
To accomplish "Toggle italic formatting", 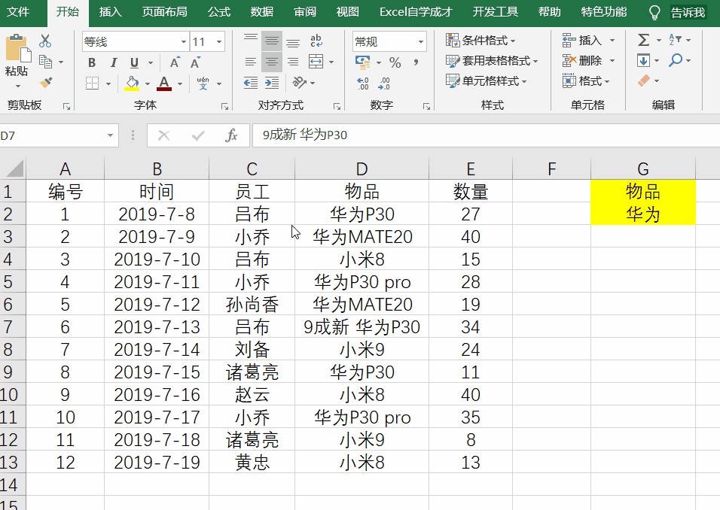I will coord(114,62).
